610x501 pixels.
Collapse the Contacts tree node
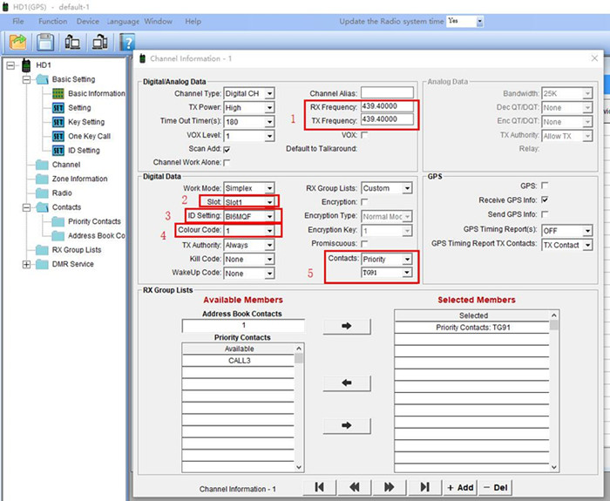(27, 207)
